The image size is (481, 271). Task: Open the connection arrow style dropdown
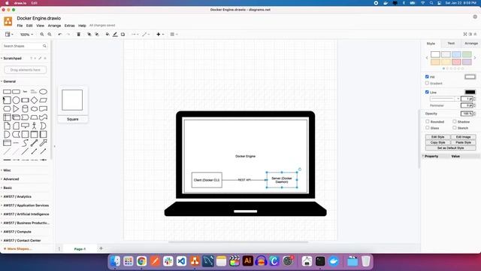[135, 35]
